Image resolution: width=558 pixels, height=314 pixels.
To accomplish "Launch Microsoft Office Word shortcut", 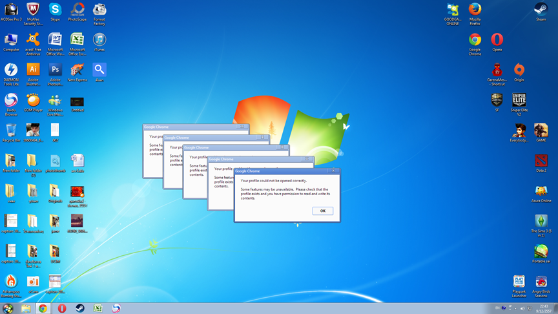I will 55,44.
